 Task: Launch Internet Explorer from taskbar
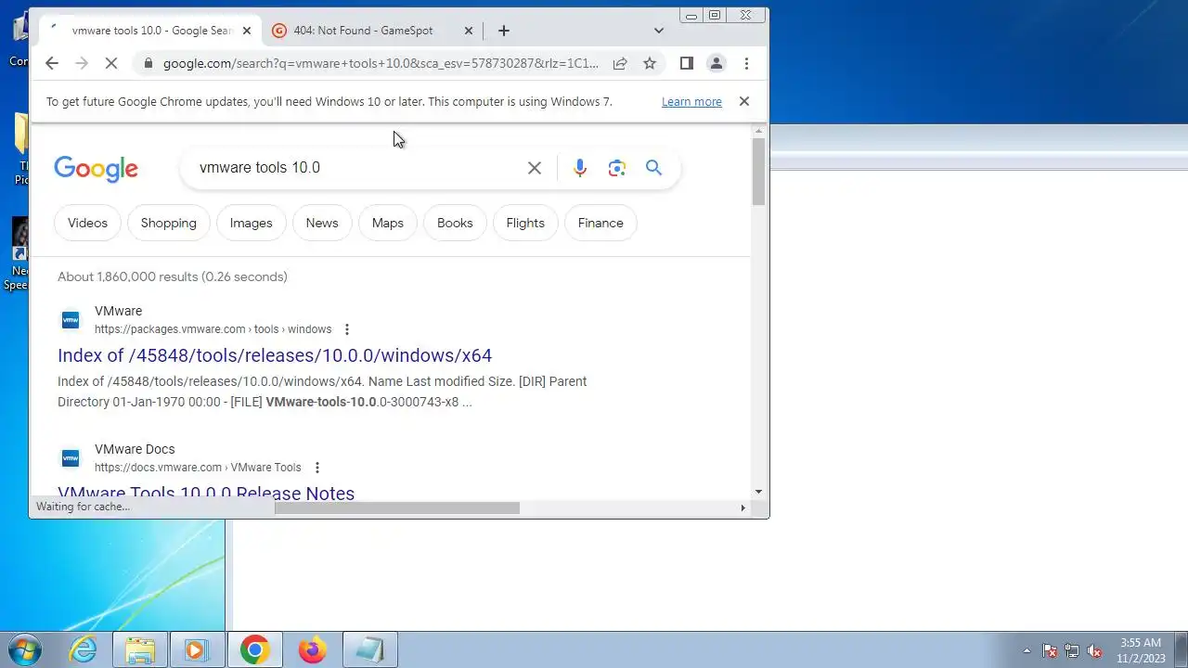click(x=84, y=649)
